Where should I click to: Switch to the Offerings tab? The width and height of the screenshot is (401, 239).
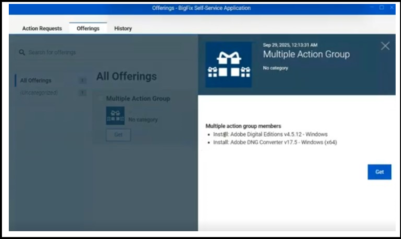(x=88, y=28)
